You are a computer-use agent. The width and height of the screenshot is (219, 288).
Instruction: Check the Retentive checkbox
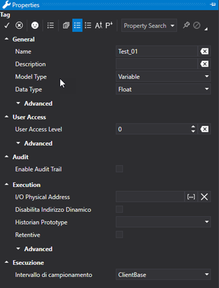(119, 234)
